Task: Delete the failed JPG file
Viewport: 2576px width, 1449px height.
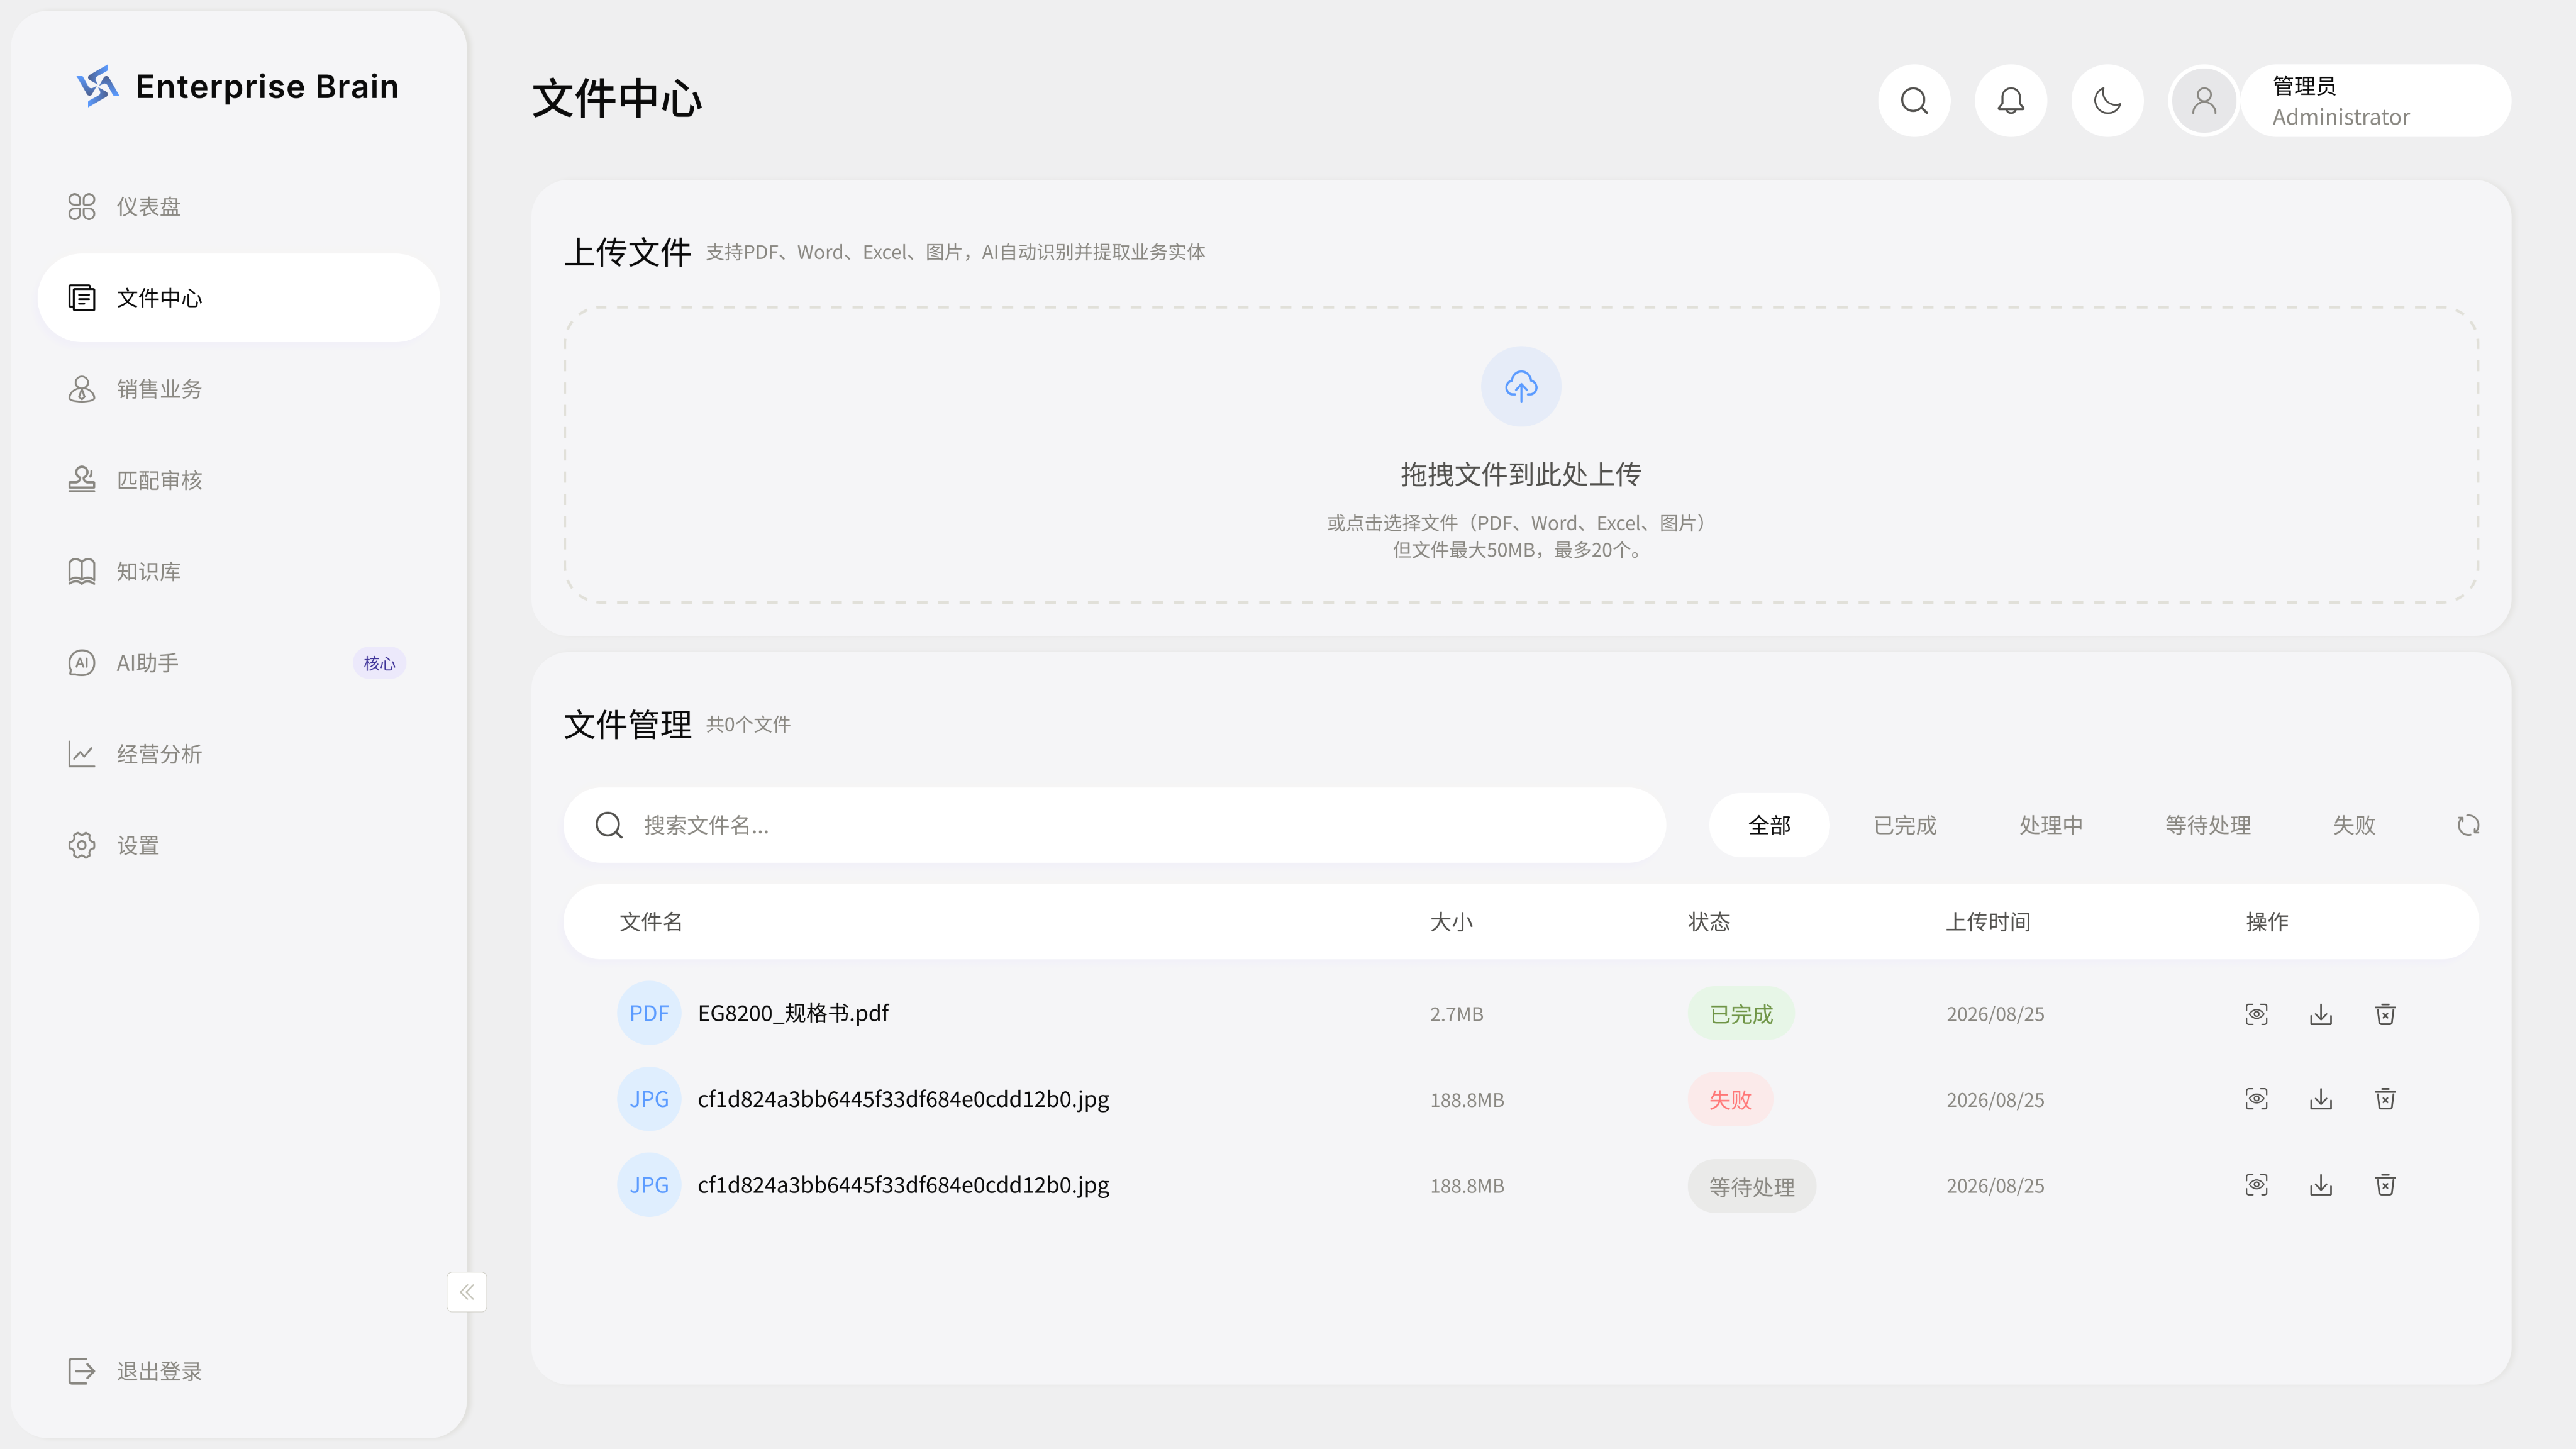Action: (x=2385, y=1099)
